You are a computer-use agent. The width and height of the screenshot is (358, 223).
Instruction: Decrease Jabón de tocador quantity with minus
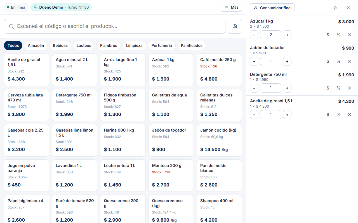tap(254, 61)
